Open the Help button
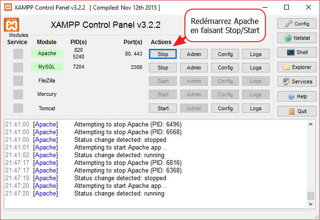This screenshot has height=220, width=320. (x=297, y=96)
